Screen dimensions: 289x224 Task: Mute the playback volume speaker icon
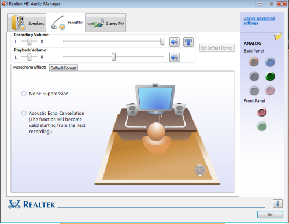point(175,57)
